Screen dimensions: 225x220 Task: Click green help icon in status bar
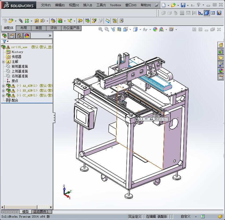tap(203, 217)
